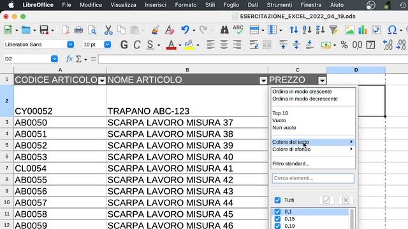Open font color dropdown arrow
Image resolution: width=408 pixels, height=229 pixels.
pyautogui.click(x=180, y=45)
